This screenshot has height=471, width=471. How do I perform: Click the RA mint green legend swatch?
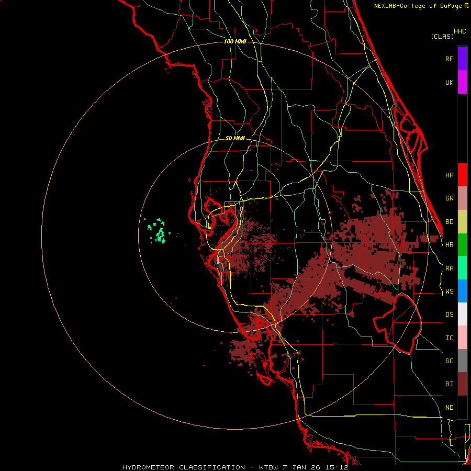pyautogui.click(x=462, y=268)
